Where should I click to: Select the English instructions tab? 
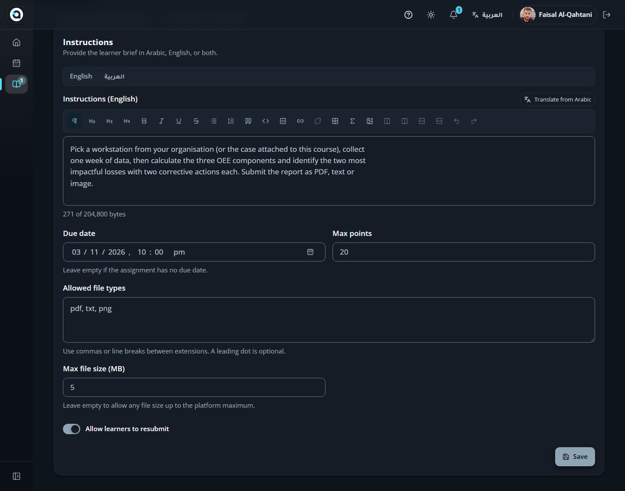tap(81, 76)
